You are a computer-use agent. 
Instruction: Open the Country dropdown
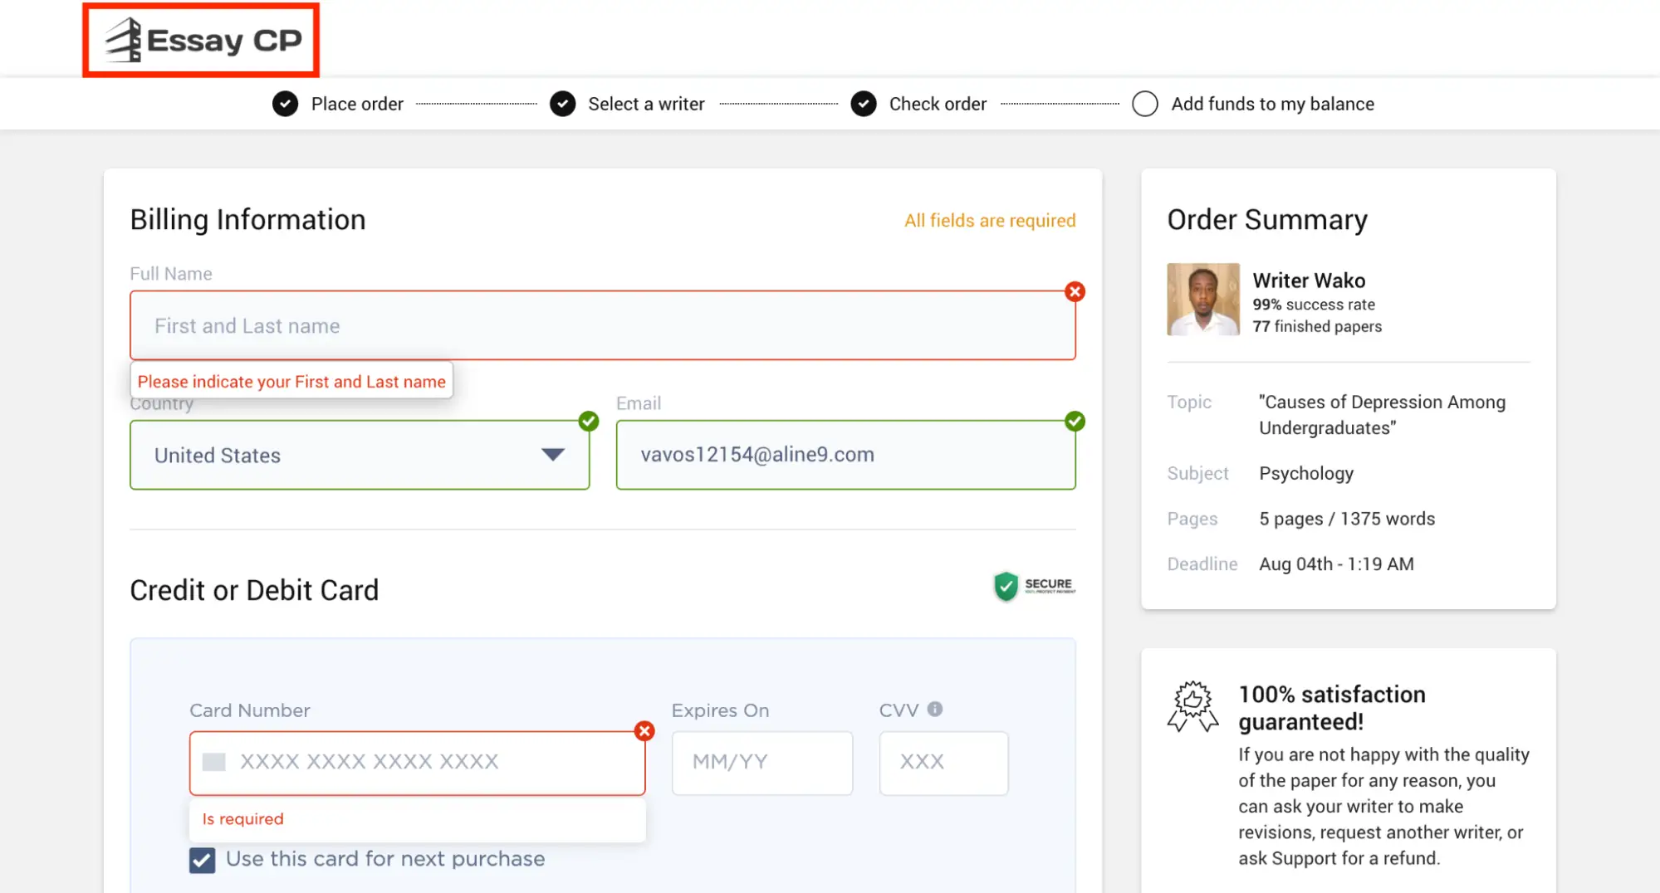(x=552, y=455)
